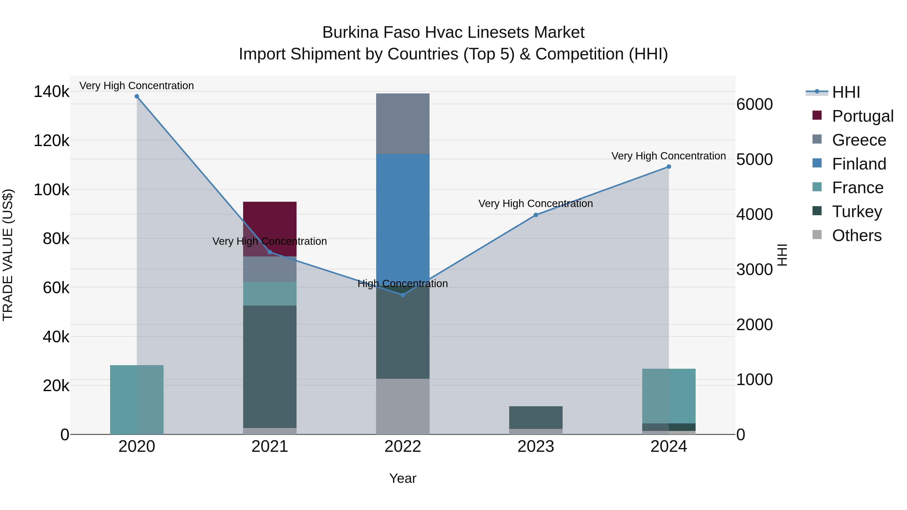
Task: Click the France teal legend swatch
Action: 817,187
